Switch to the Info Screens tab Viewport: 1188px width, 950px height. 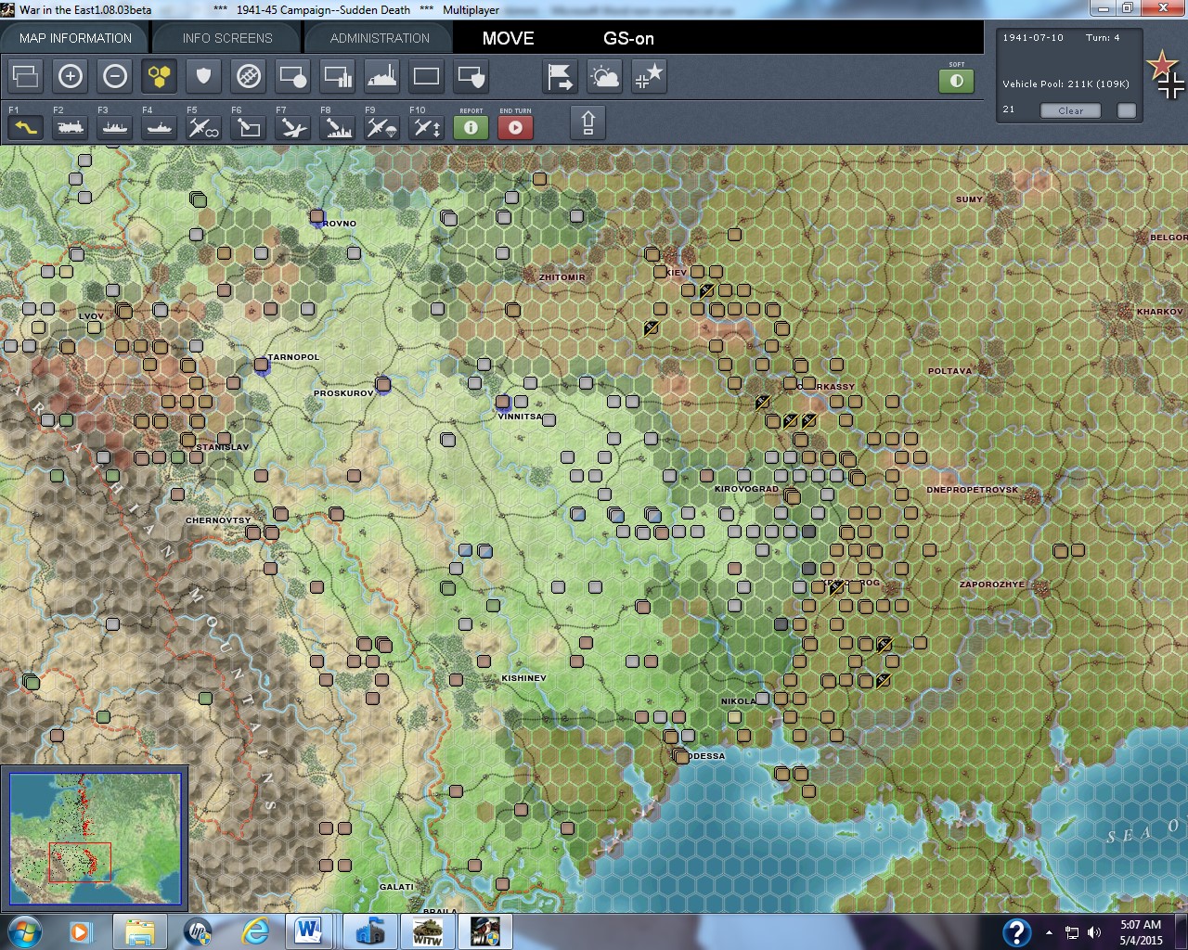click(227, 38)
